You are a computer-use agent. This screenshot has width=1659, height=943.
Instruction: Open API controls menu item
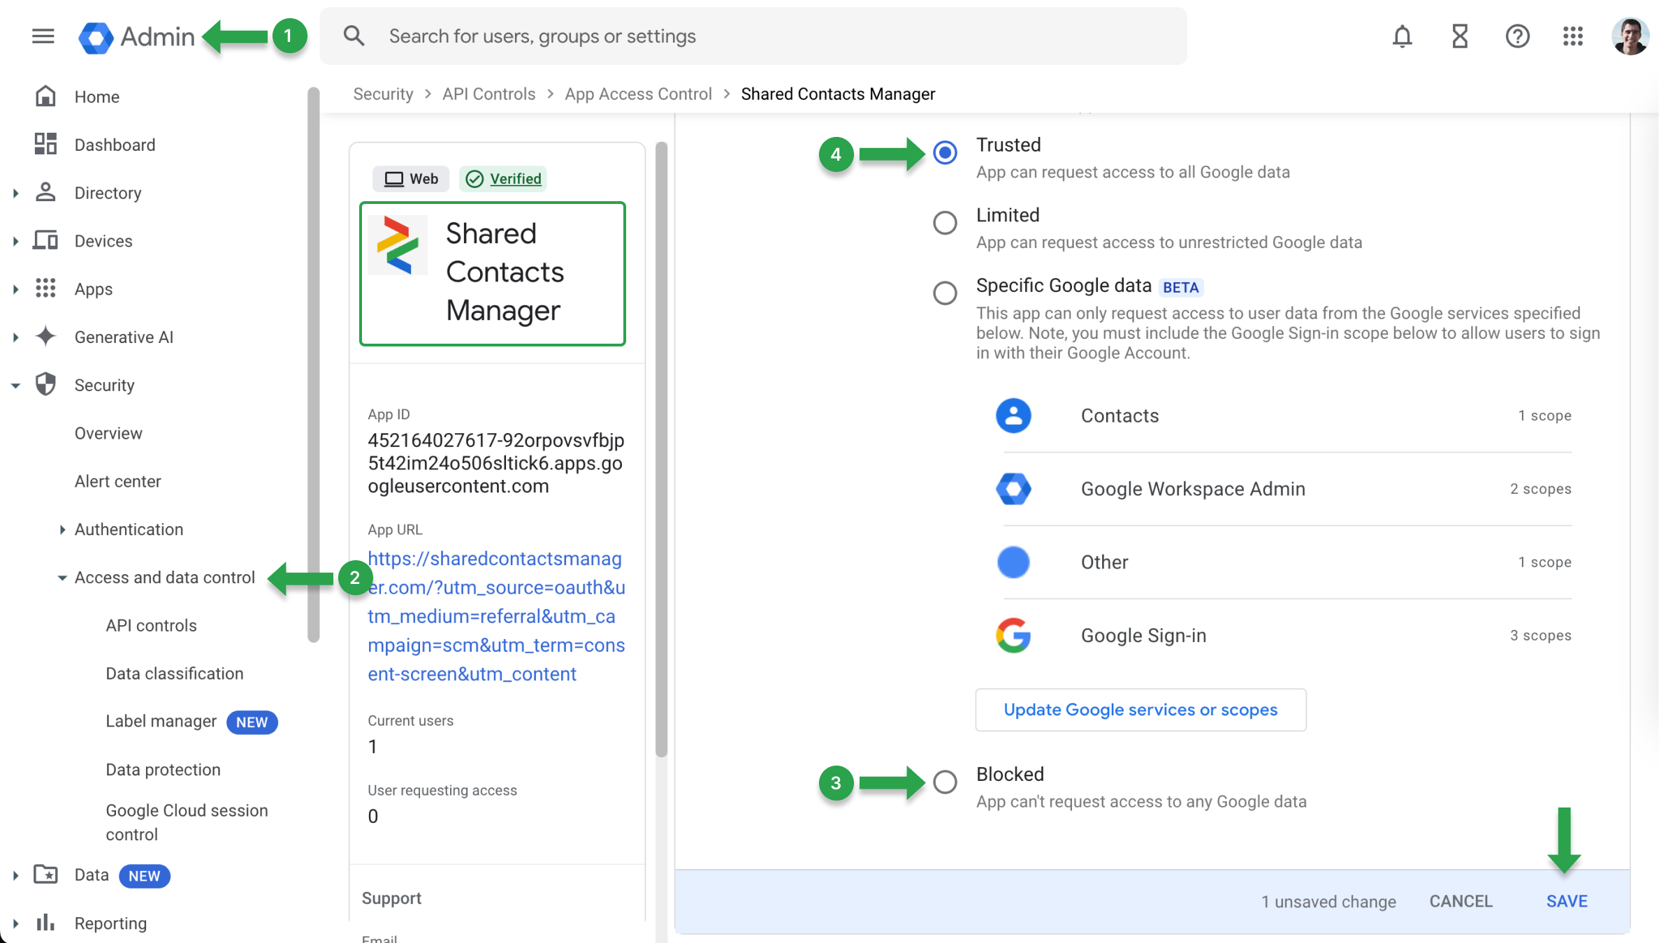[151, 625]
